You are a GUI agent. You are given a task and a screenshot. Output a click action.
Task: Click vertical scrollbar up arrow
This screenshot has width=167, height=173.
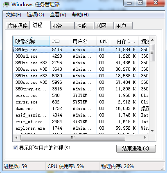pos(152,40)
